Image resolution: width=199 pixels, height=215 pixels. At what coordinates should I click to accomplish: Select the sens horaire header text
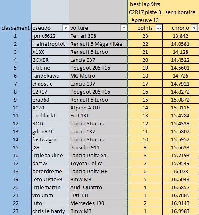[x=180, y=12]
